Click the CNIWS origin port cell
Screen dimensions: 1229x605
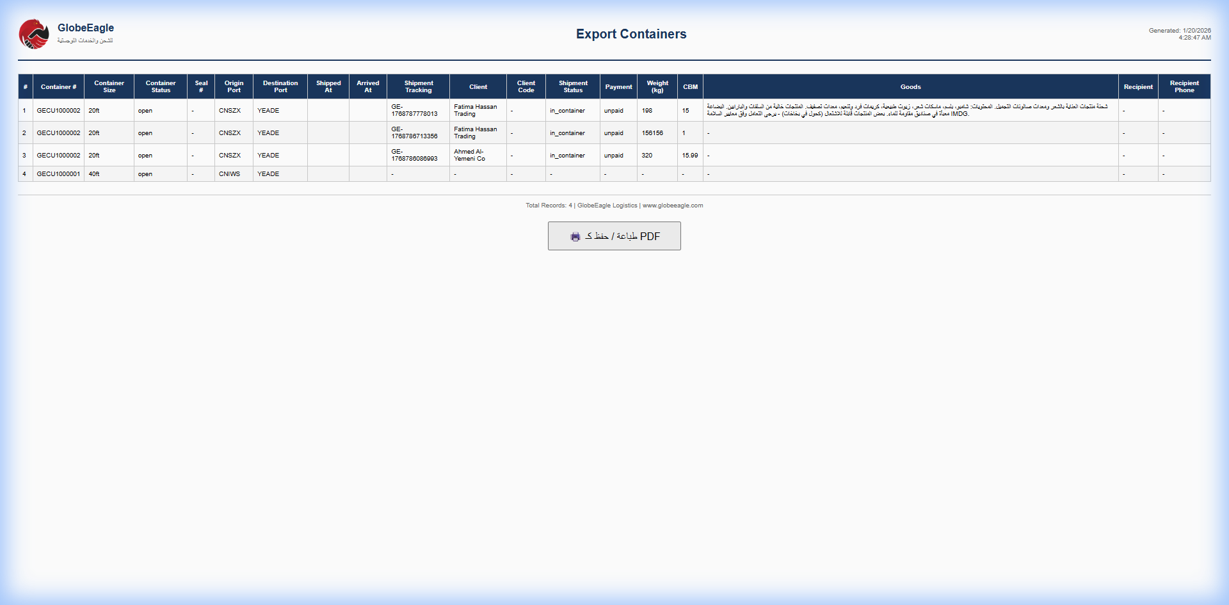point(229,173)
